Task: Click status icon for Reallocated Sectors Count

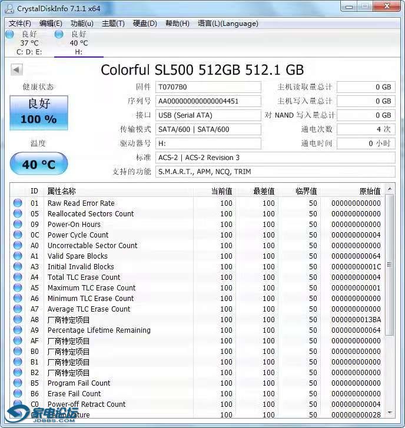Action: tap(18, 214)
